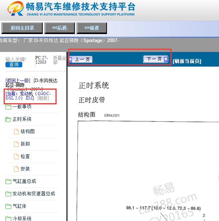Screen dimensions: 219x221
Task: Select the current 发动机 G4GC-GSL 2.0 EM link
Action: pyautogui.click(x=28, y=96)
